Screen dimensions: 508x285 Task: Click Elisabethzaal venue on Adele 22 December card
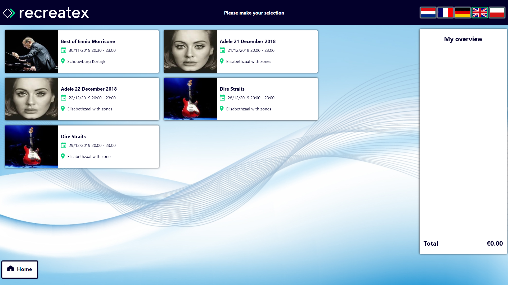[x=90, y=109]
